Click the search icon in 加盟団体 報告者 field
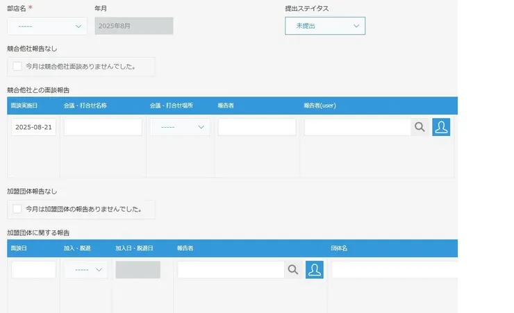This screenshot has width=514, height=313. click(x=293, y=270)
